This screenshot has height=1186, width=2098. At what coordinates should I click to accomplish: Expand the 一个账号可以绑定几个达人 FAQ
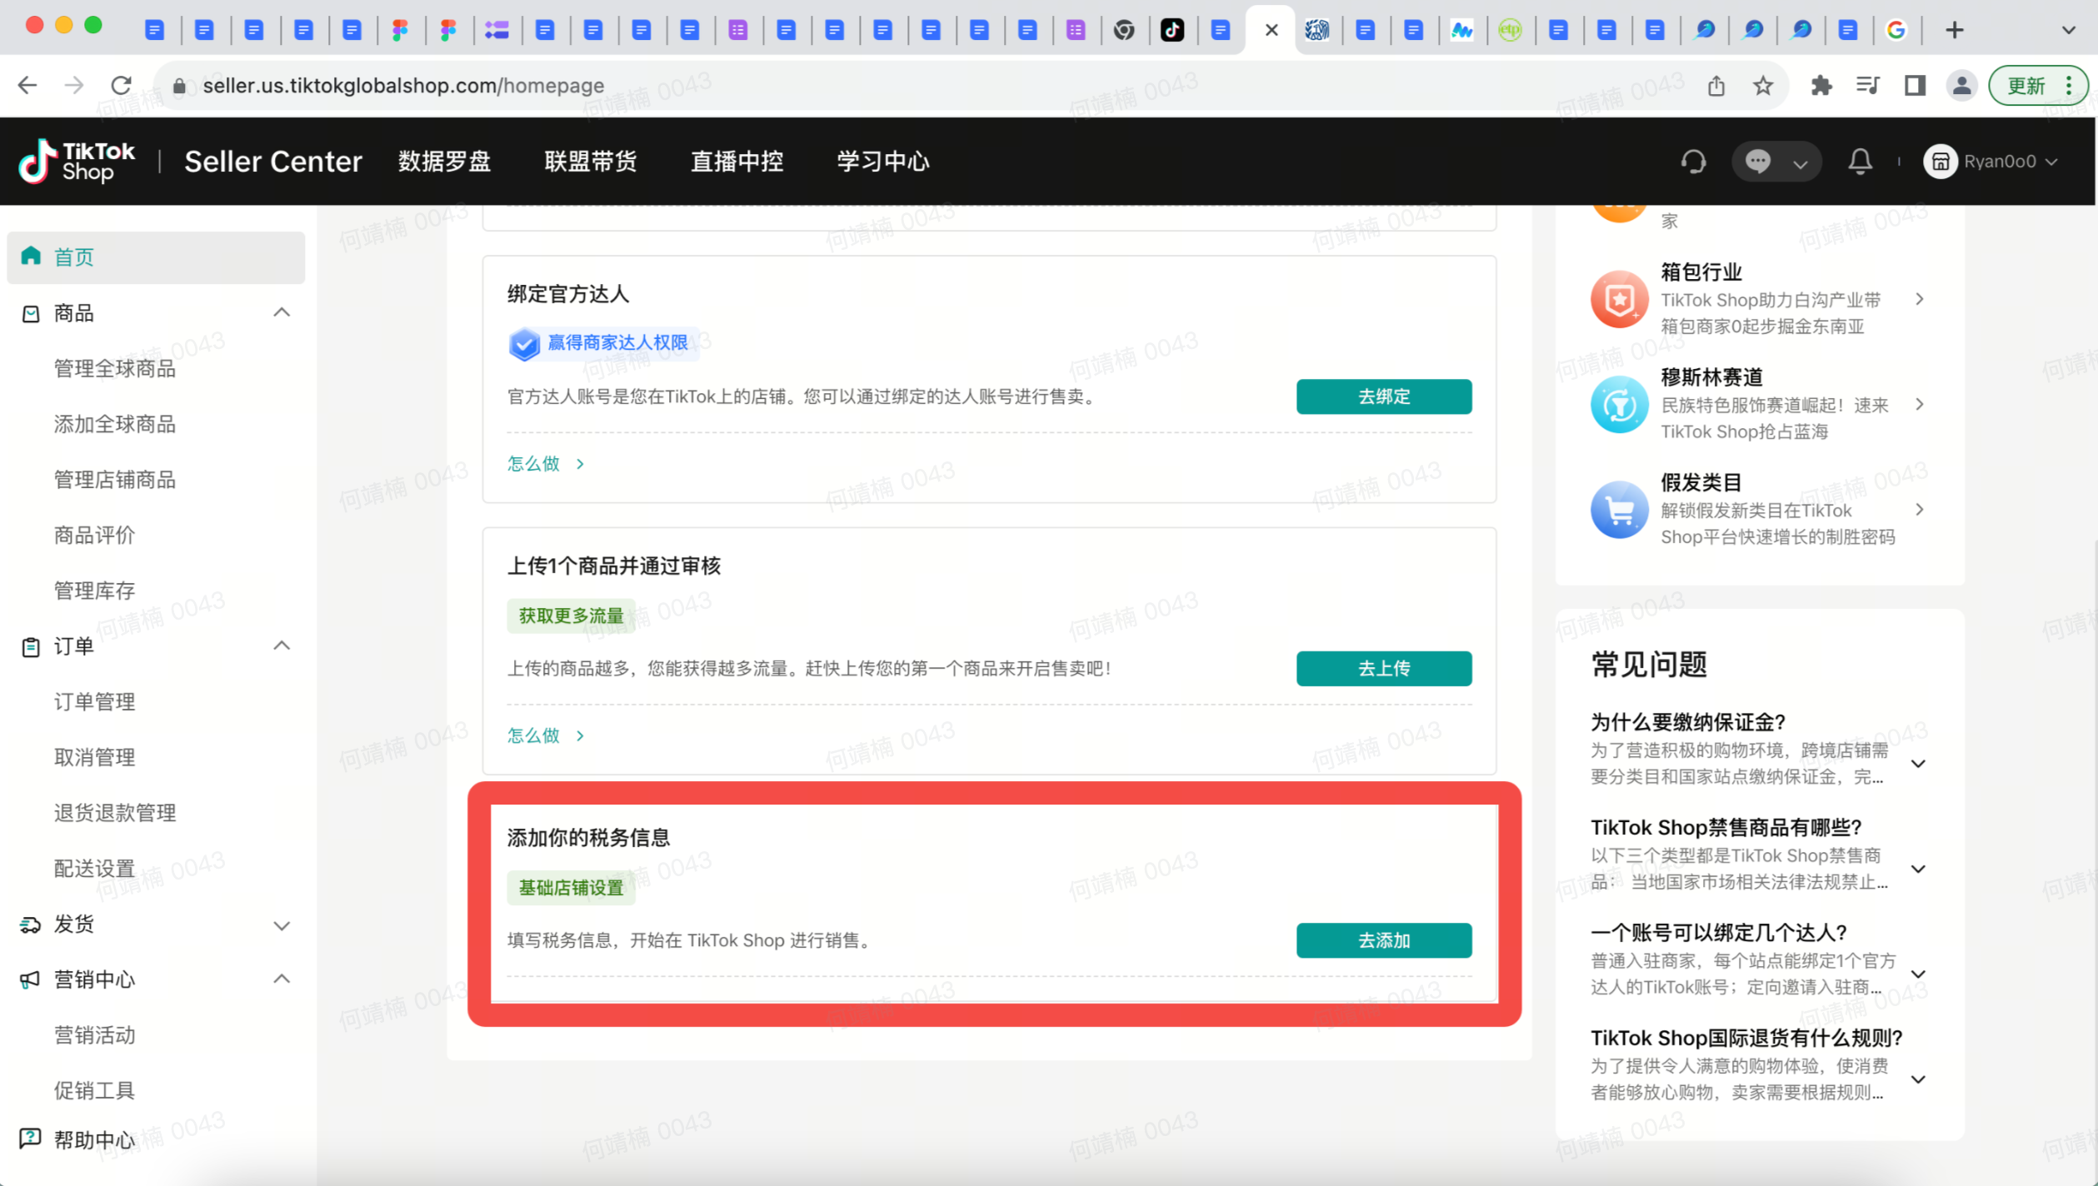[x=1918, y=974]
